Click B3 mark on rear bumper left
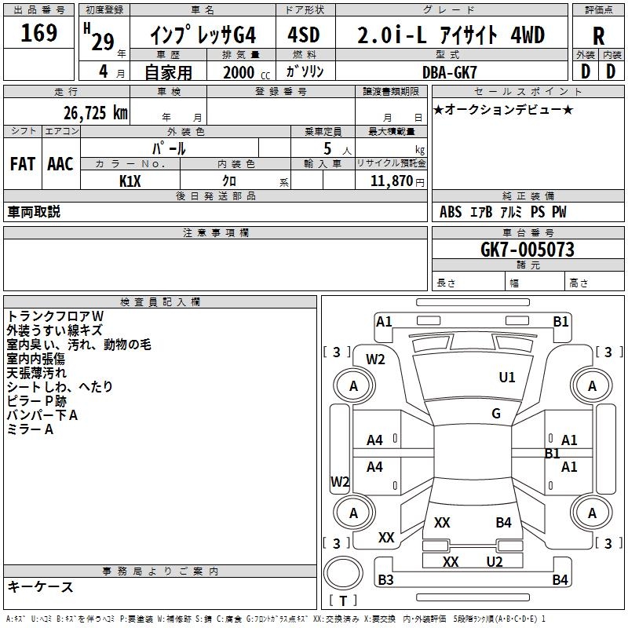 tap(385, 579)
